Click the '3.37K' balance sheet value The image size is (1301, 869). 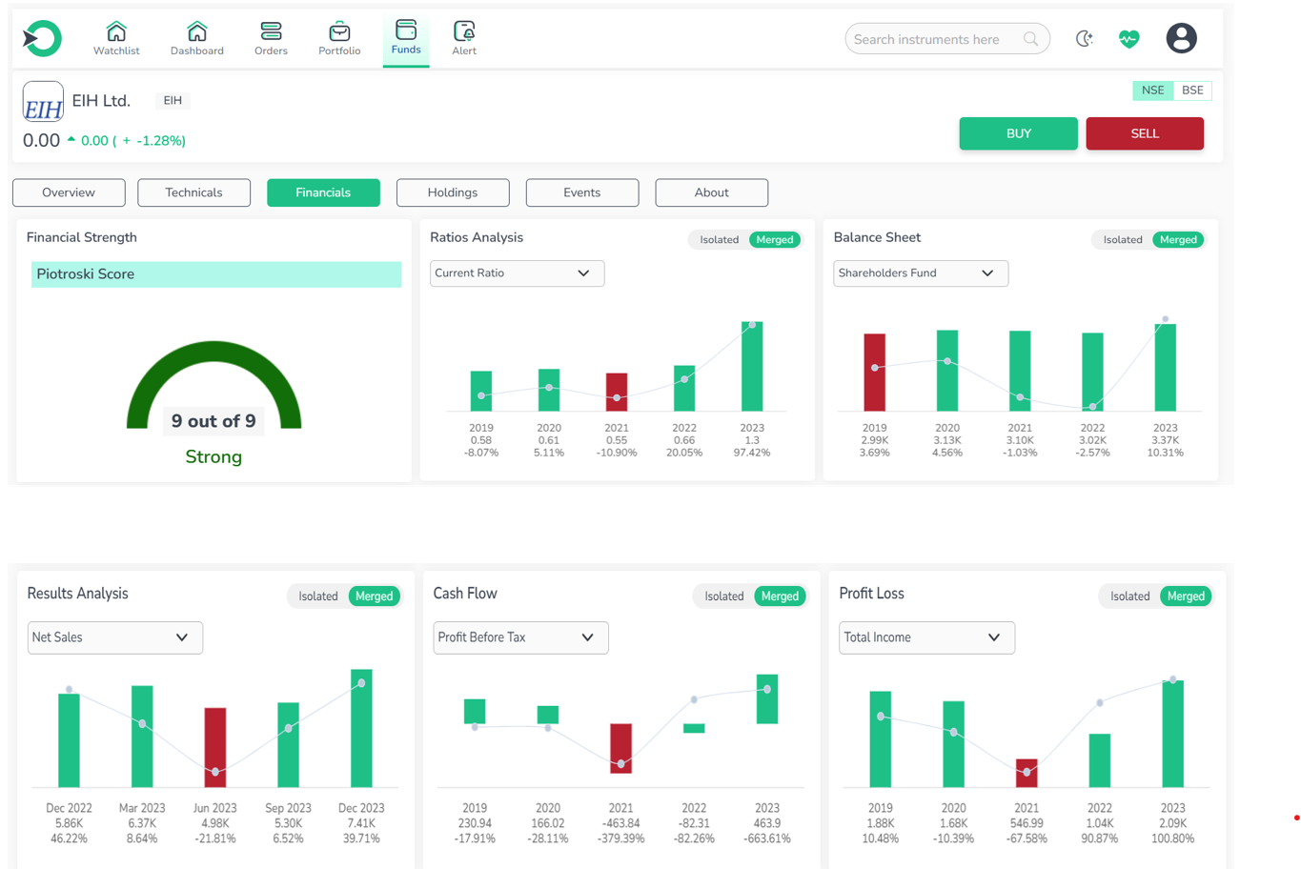1166,441
